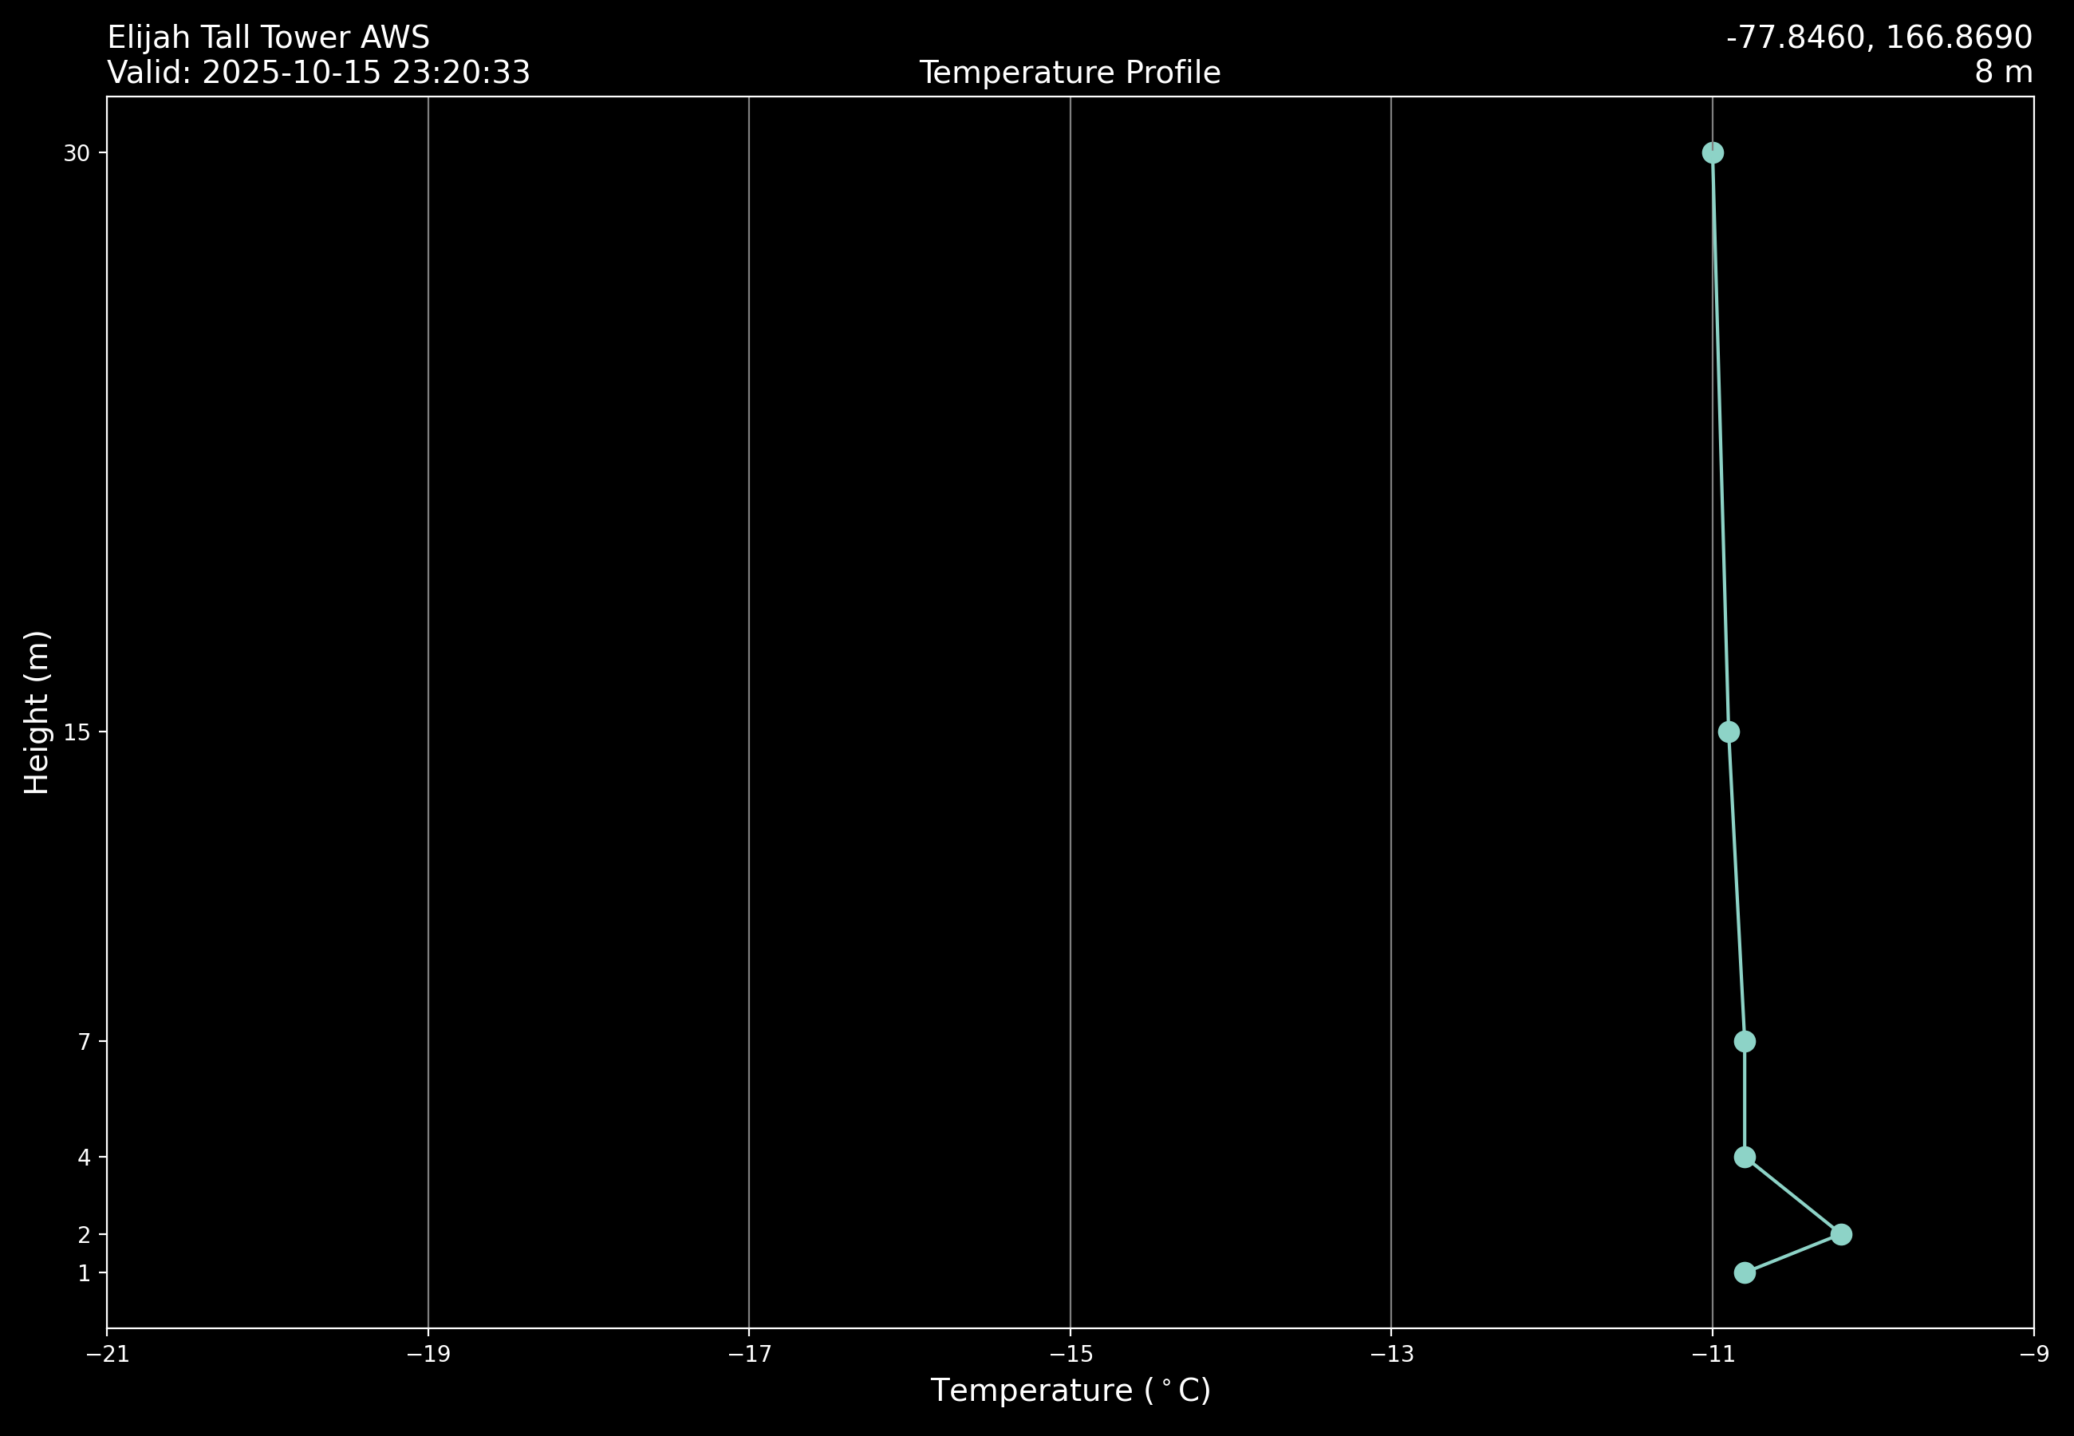Click the 7 m data point marker
2074x1436 pixels.
click(1745, 1041)
